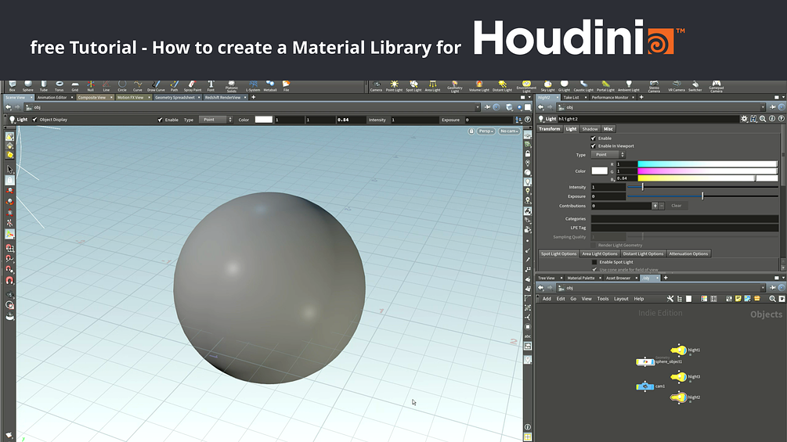Viewport: 787px width, 442px height.
Task: Switch to Animation Editor tab
Action: coord(52,97)
